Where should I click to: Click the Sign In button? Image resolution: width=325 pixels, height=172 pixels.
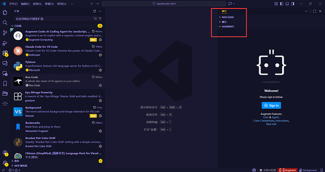(271, 105)
